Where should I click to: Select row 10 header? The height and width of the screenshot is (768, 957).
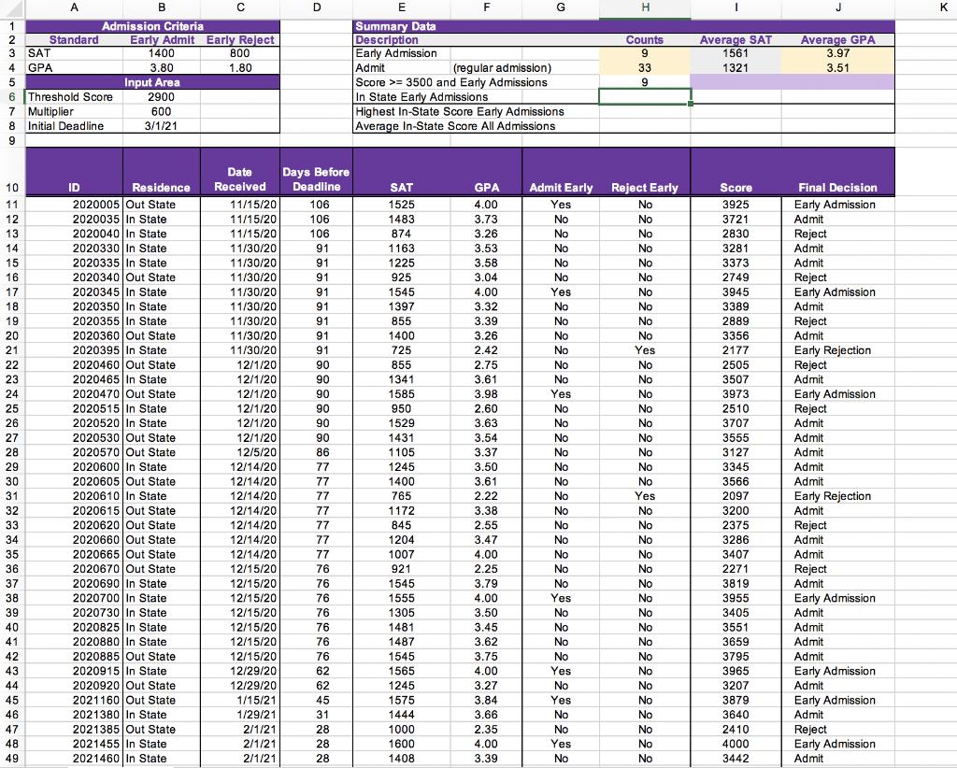[11, 171]
